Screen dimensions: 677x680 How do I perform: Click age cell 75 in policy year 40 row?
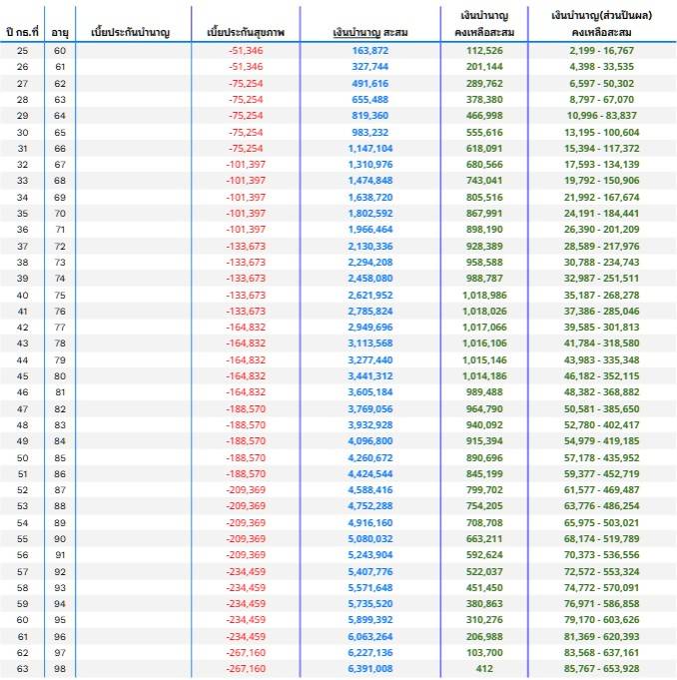[60, 296]
